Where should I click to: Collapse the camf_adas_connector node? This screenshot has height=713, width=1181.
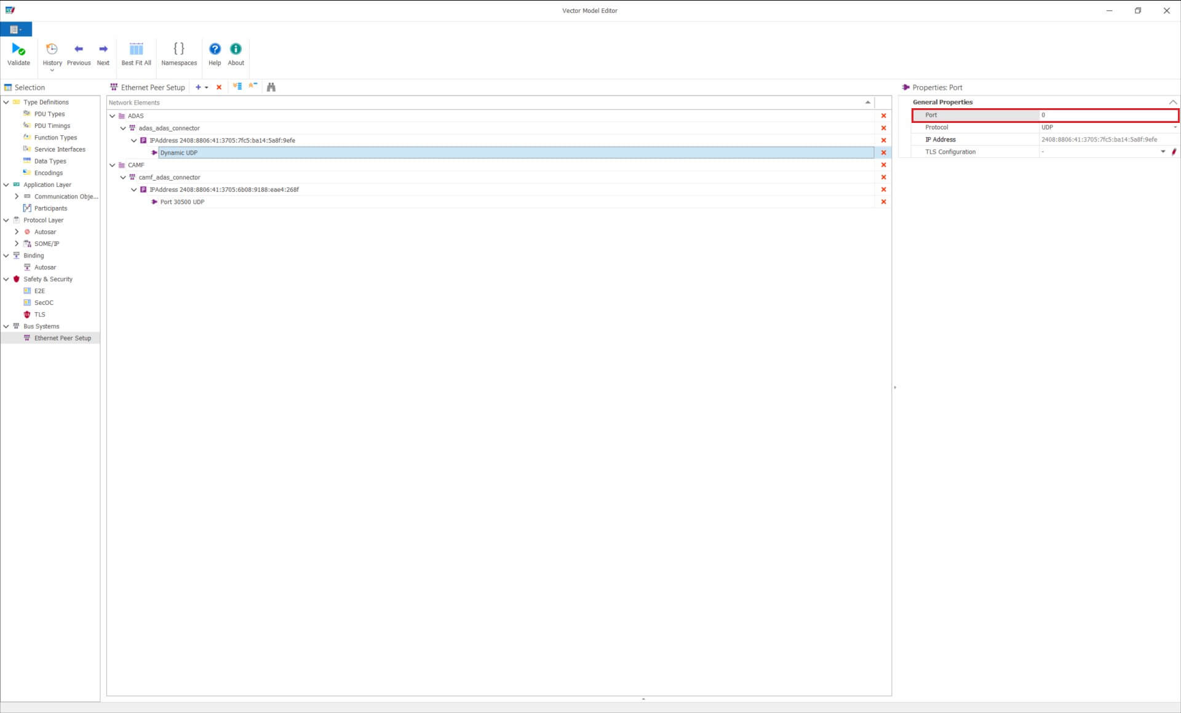tap(123, 177)
